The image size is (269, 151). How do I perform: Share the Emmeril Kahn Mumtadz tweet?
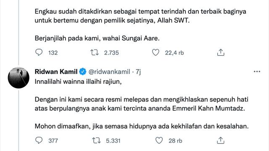coord(221,141)
